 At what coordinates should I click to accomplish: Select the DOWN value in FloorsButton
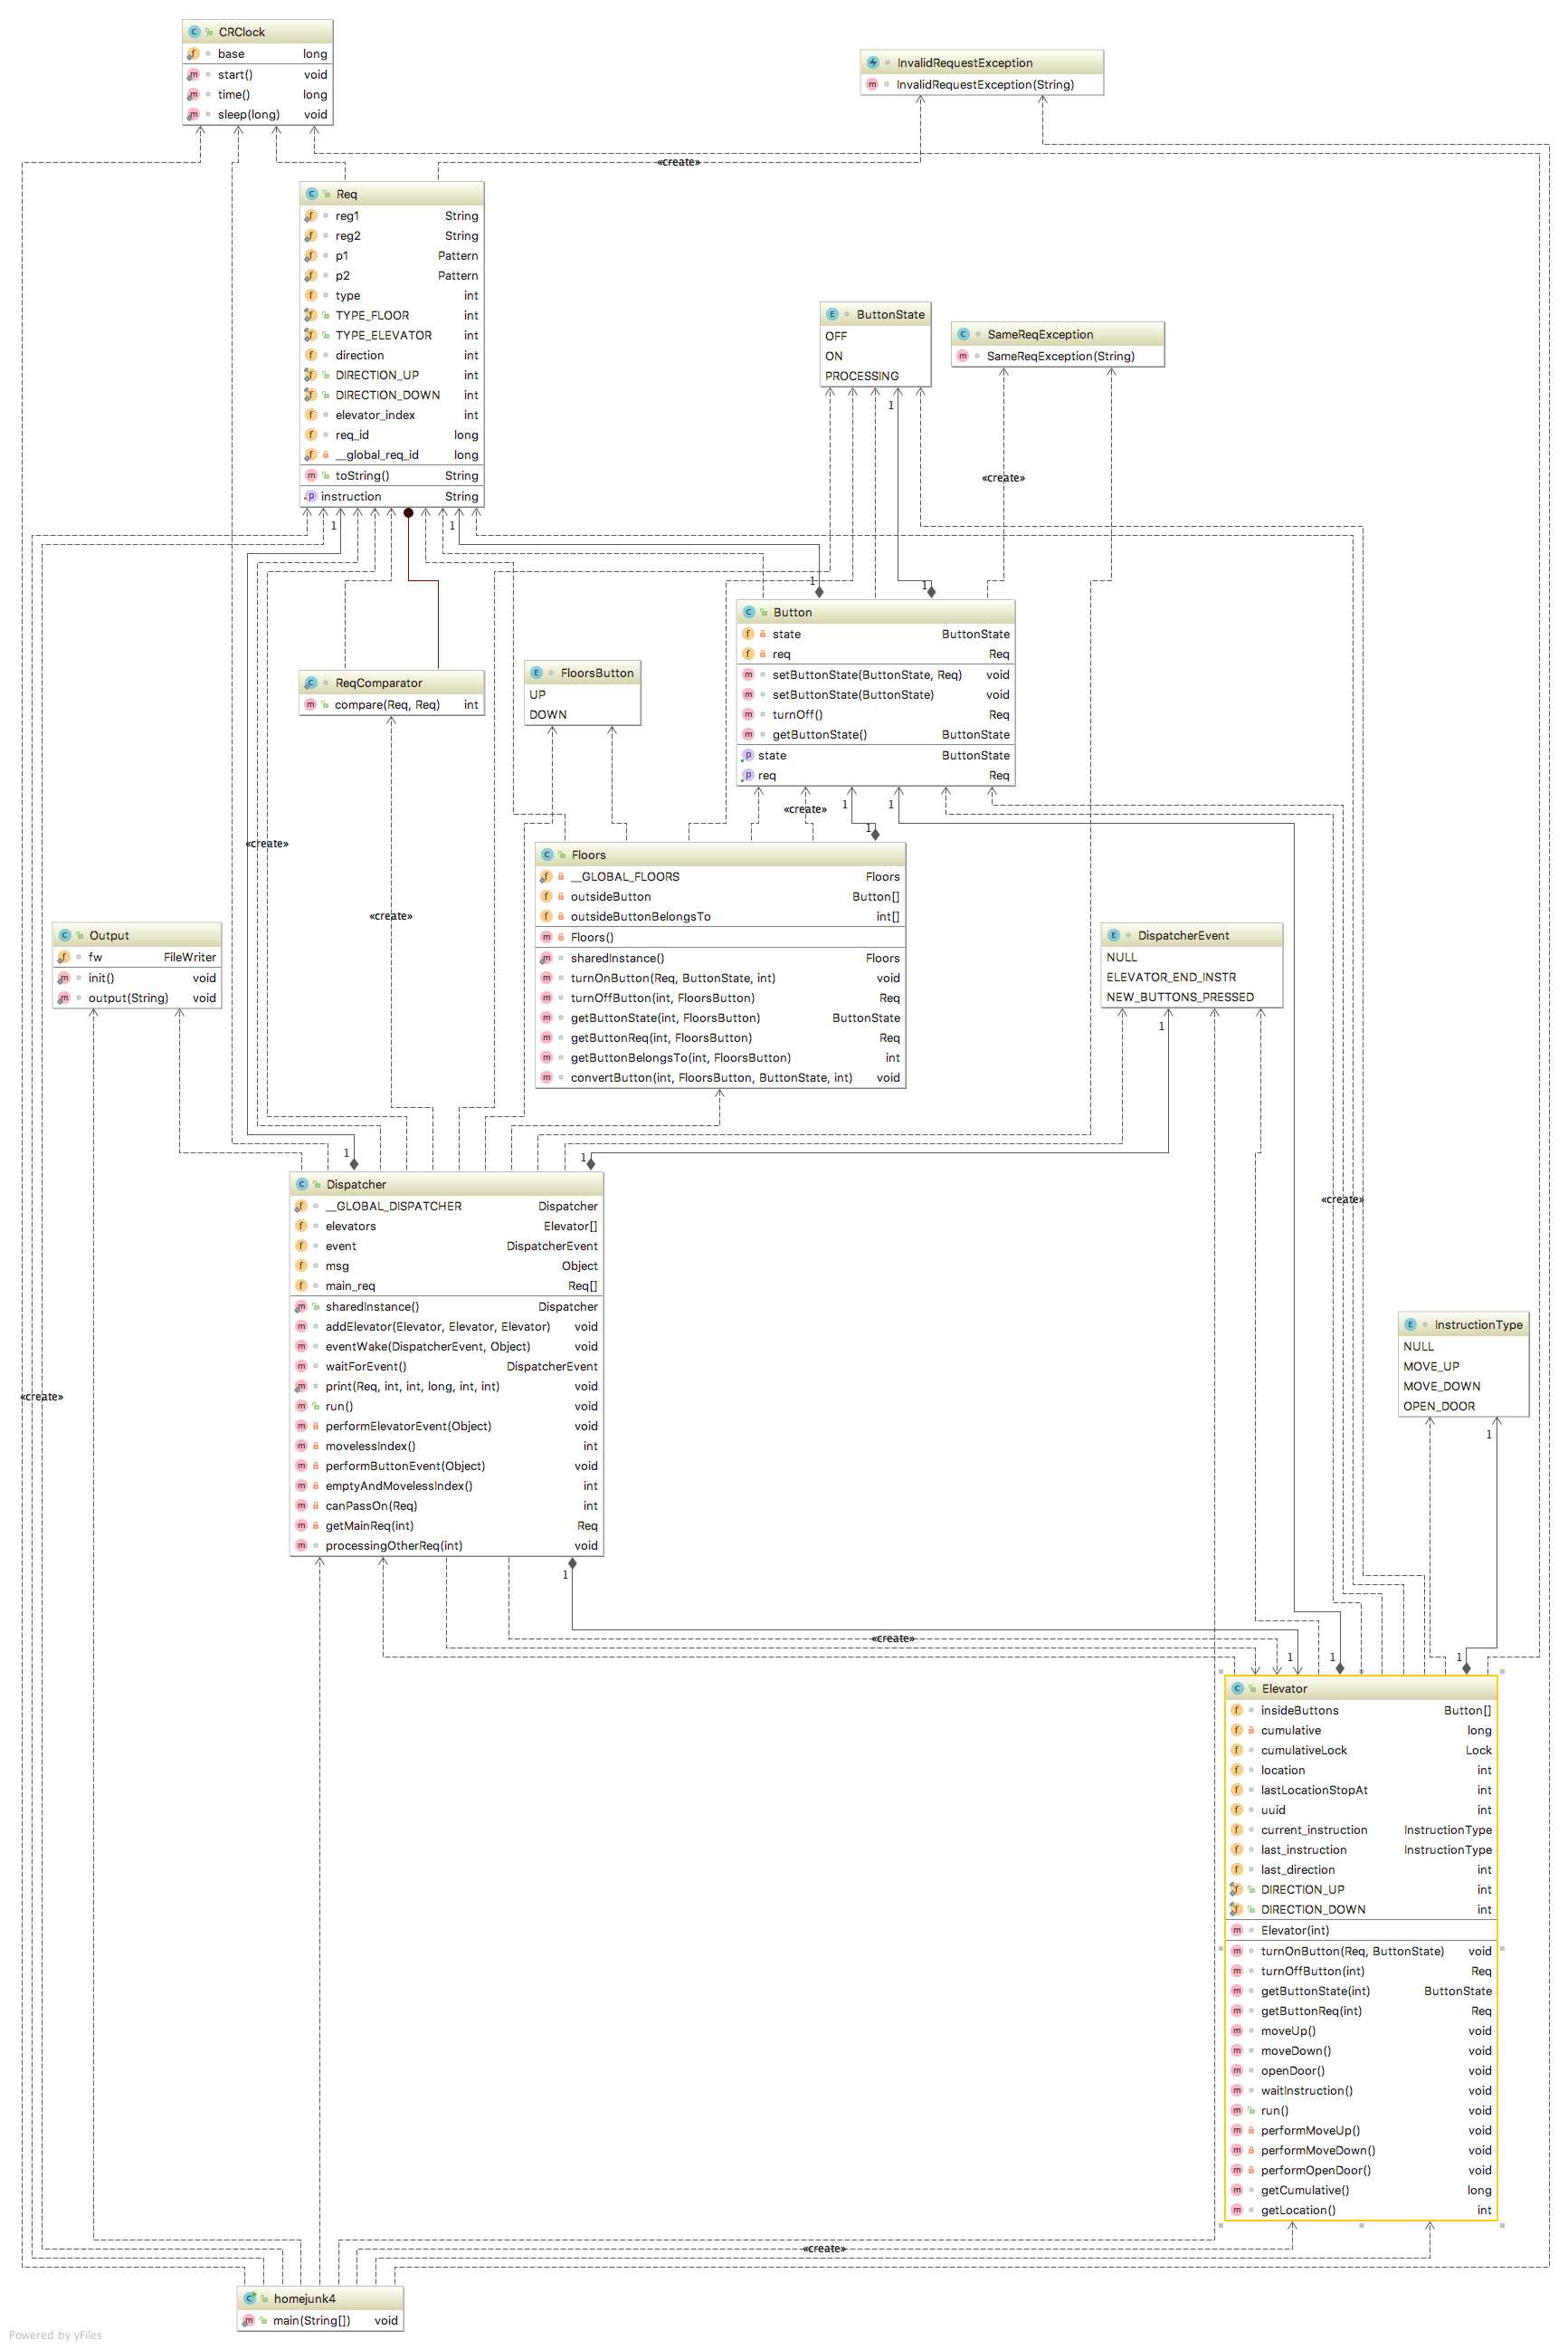[548, 715]
